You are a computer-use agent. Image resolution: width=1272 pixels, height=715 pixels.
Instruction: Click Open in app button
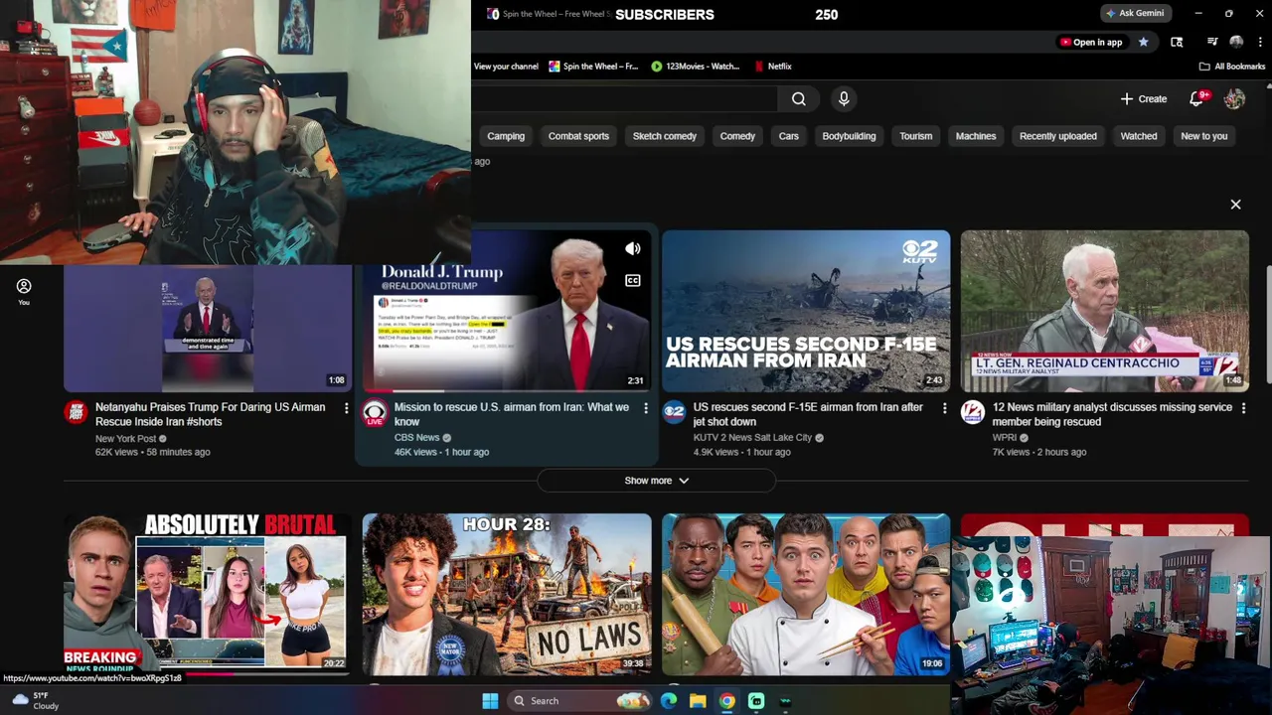click(1091, 42)
